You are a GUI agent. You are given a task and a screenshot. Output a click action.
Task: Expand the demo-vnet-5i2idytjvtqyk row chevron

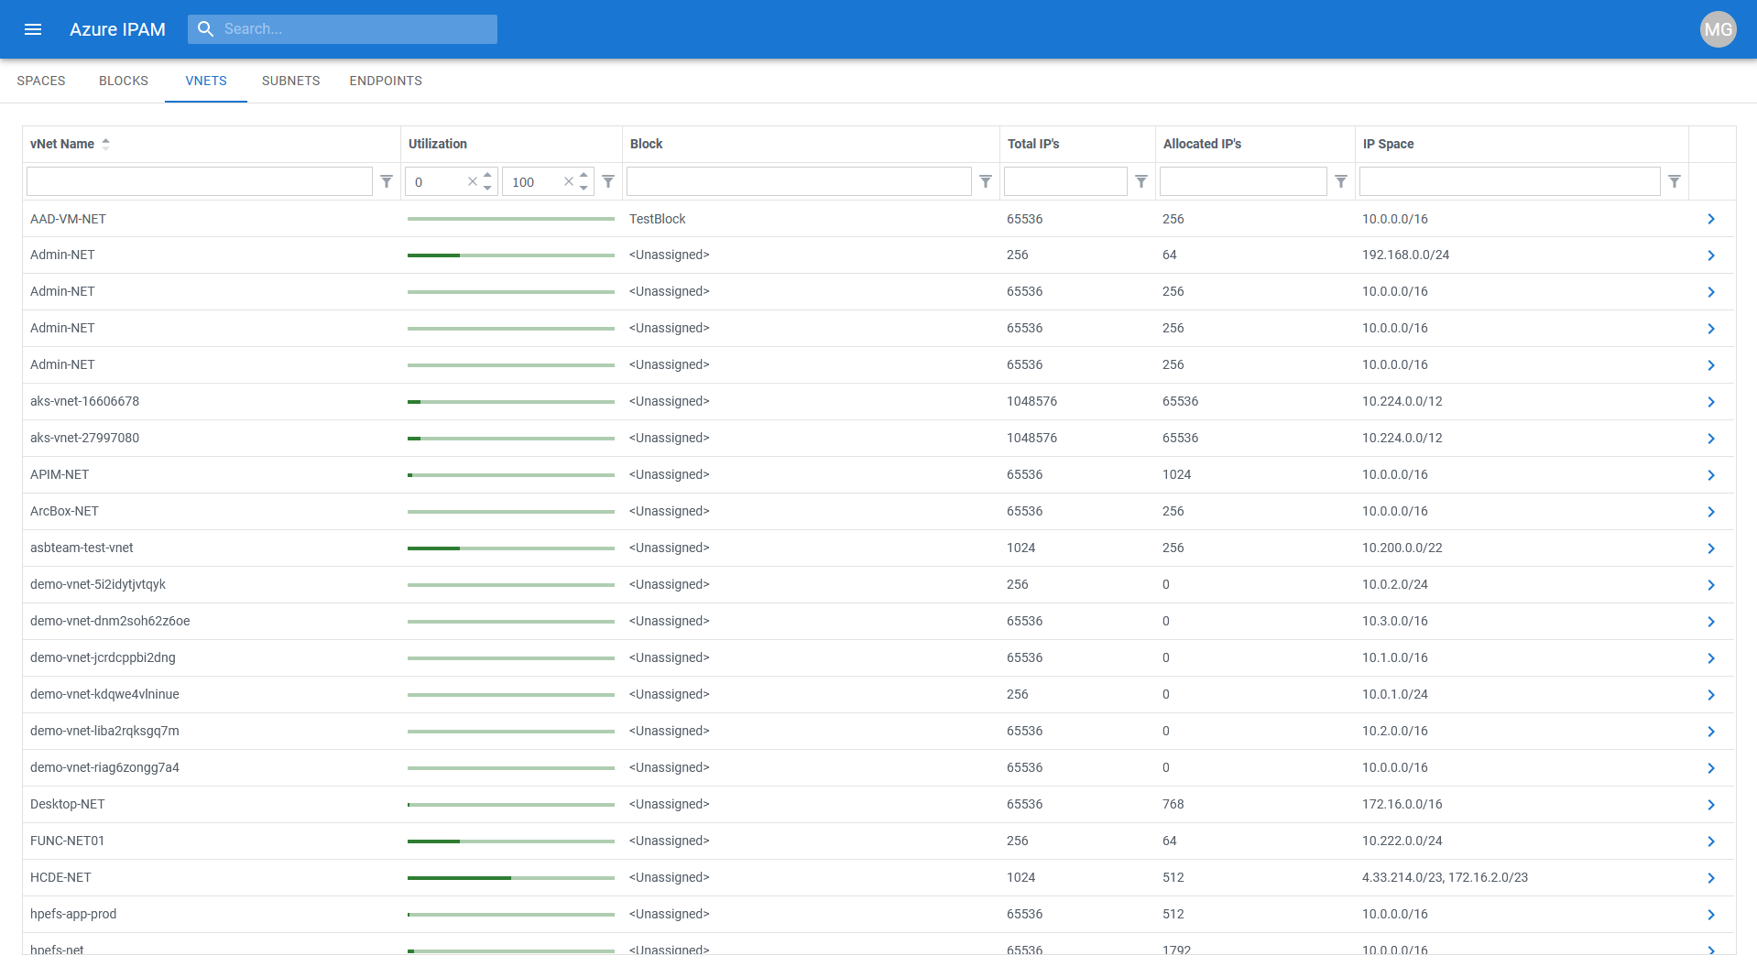click(x=1711, y=585)
